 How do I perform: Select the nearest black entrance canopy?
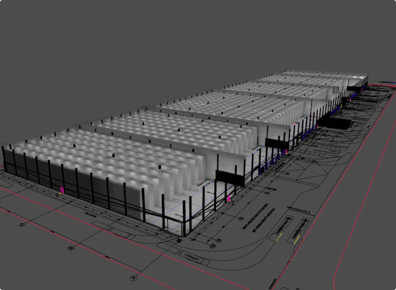(230, 178)
